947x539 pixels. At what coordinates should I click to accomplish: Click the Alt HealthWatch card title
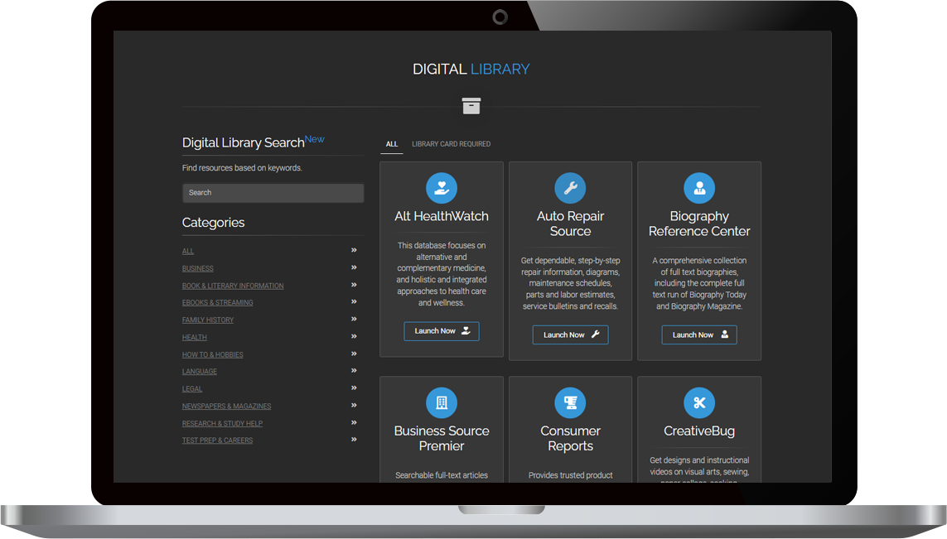click(442, 216)
